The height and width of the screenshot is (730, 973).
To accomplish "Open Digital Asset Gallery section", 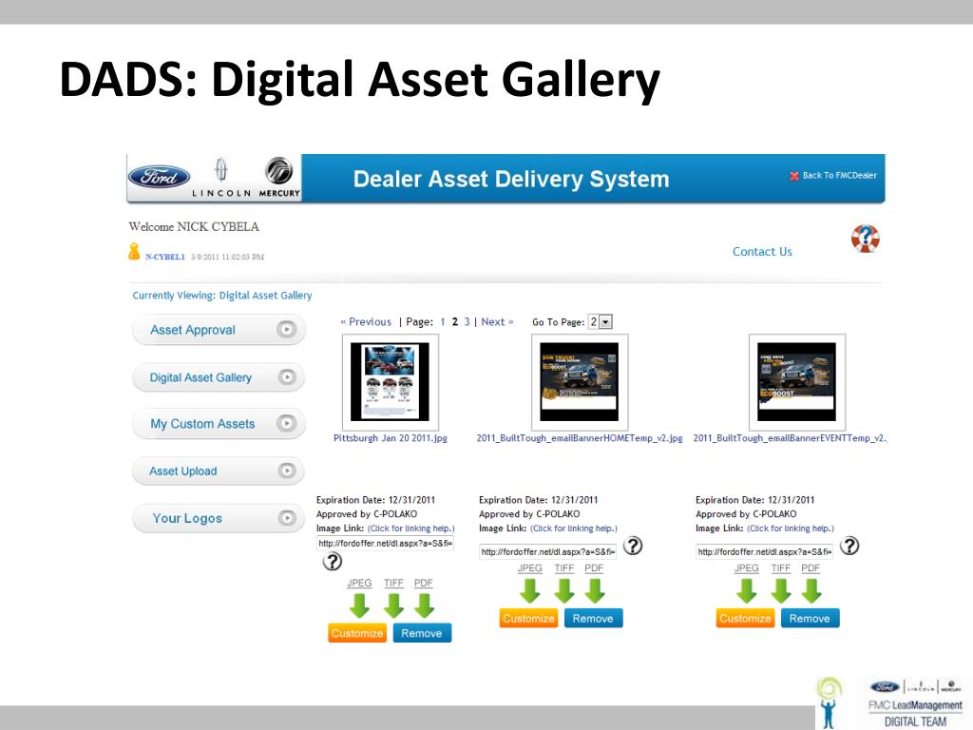I will click(x=219, y=376).
